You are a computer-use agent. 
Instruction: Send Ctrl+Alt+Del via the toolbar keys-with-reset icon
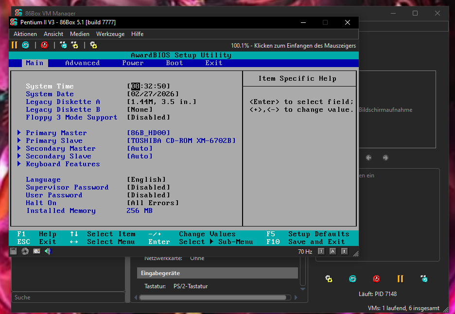pos(63,45)
